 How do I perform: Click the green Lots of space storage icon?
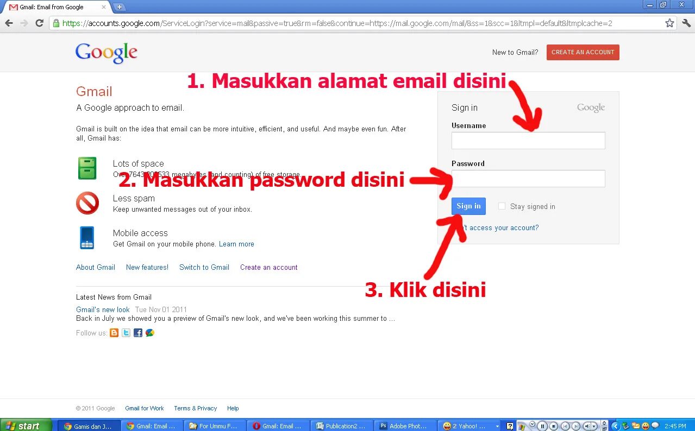coord(87,168)
